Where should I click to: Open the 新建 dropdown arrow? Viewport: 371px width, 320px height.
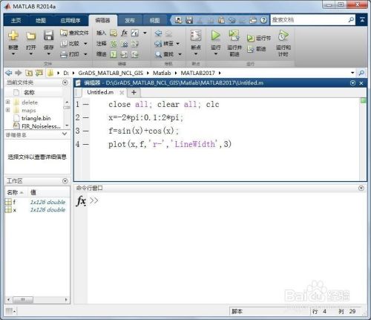pyautogui.click(x=13, y=53)
